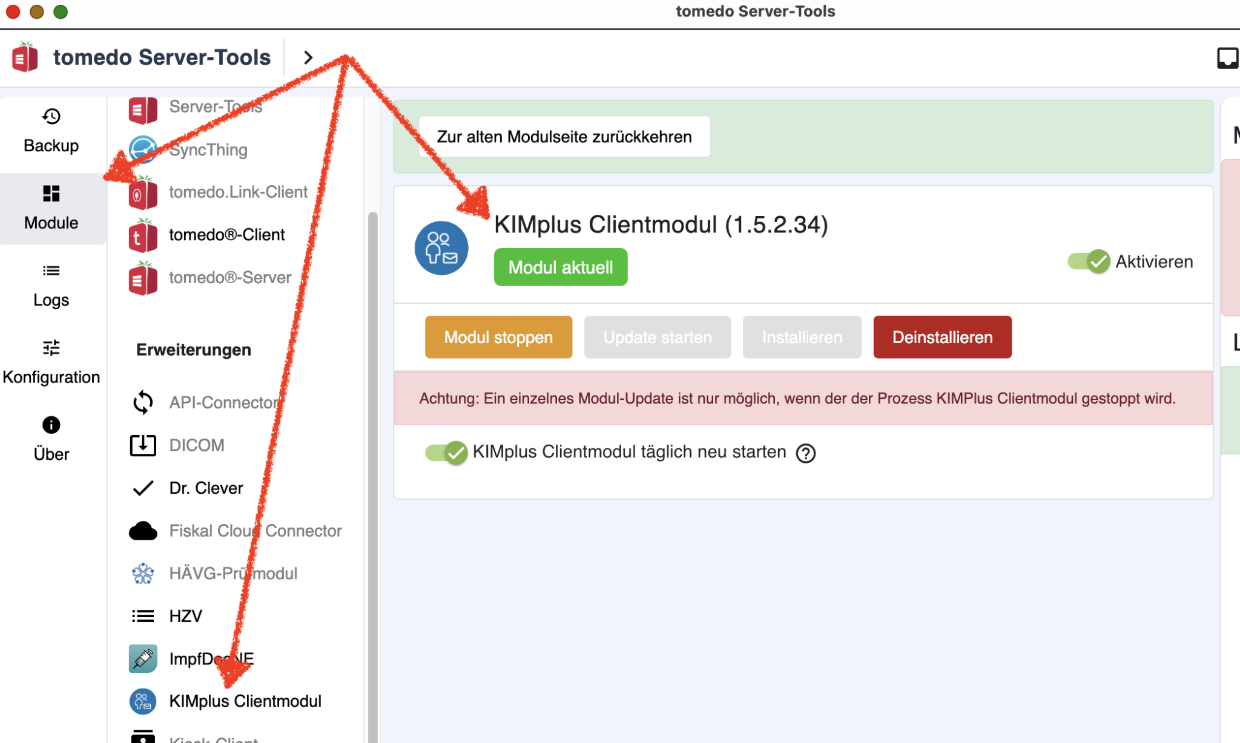Toggle the Aktivieren switch
Screen dimensions: 1240x743
click(1089, 261)
